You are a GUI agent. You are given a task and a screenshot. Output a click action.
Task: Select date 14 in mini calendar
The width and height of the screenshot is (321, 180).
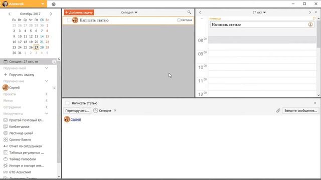[x=42, y=36]
